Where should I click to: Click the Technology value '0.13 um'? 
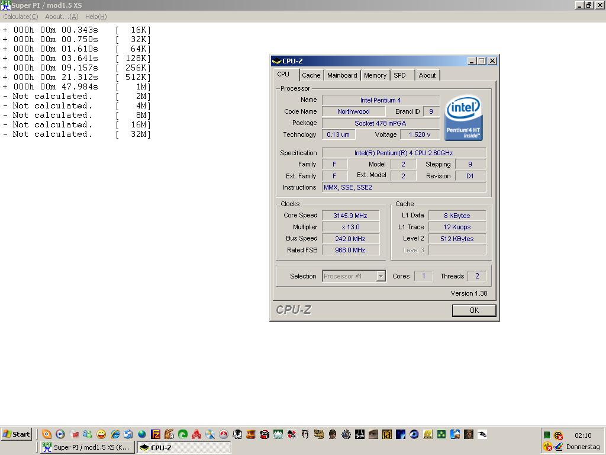[338, 134]
